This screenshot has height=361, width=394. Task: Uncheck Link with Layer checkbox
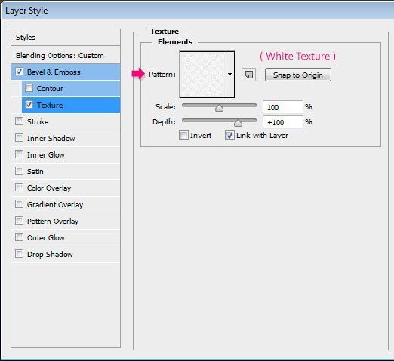click(x=229, y=136)
